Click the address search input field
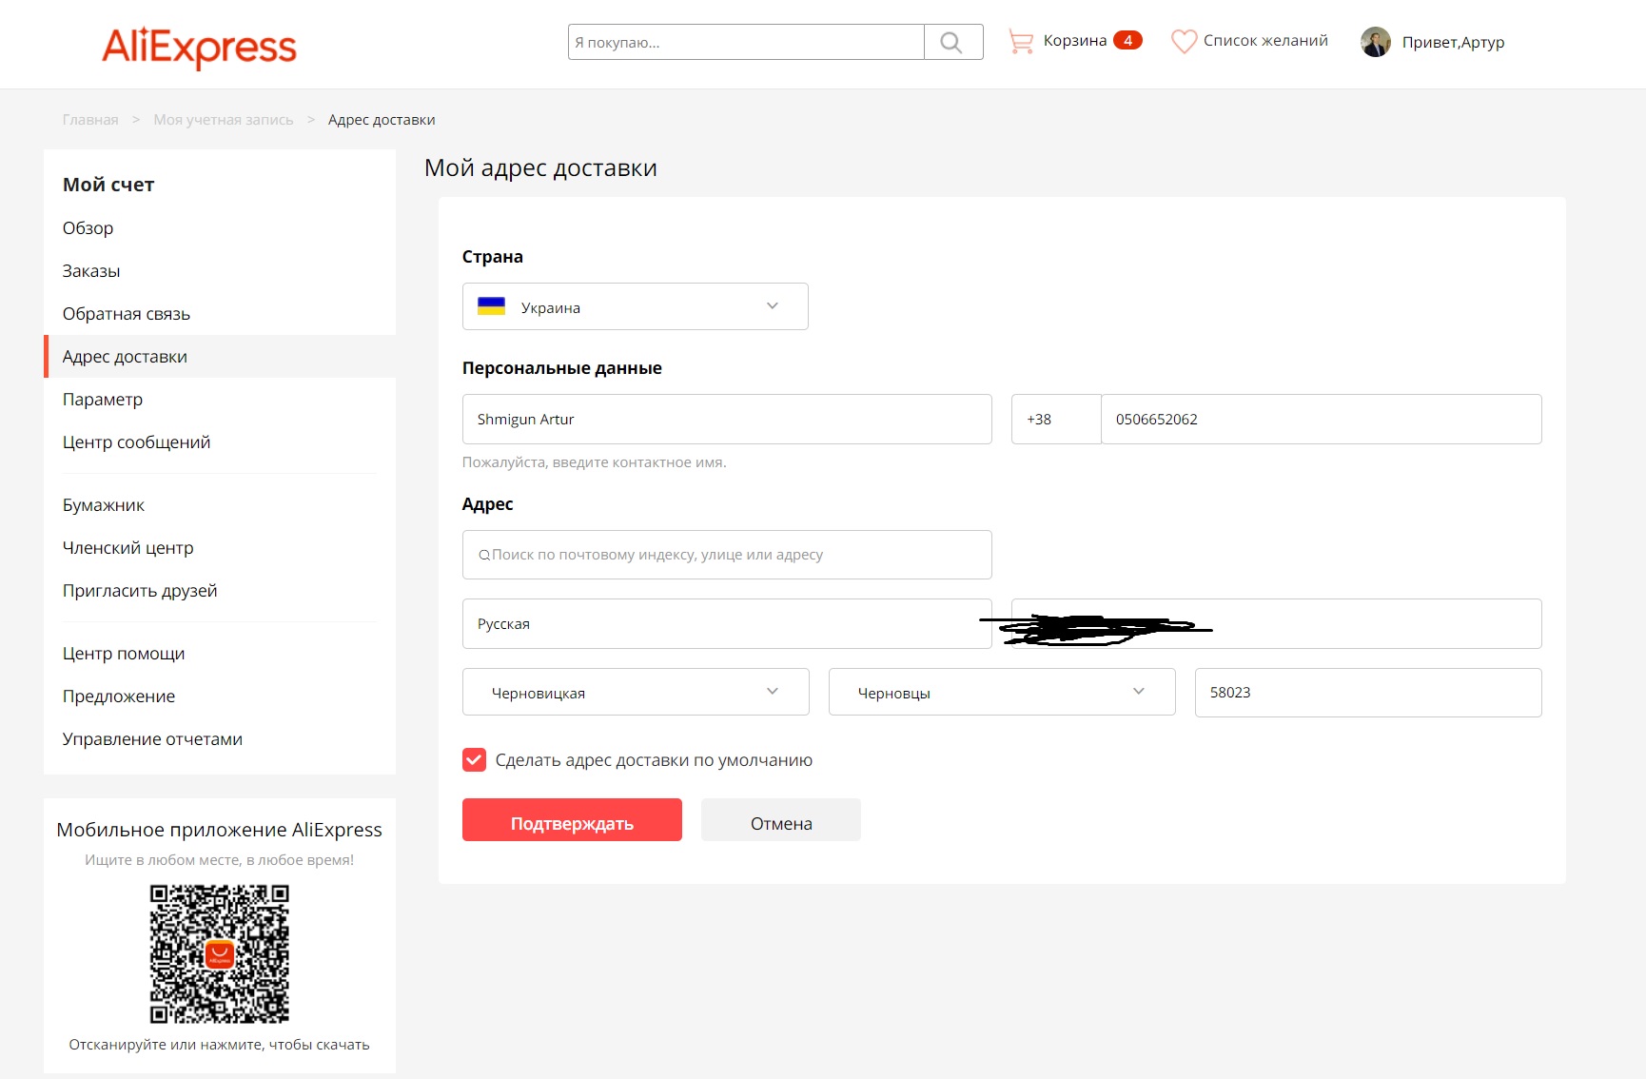Screen dimensions: 1646x1079 tap(727, 555)
